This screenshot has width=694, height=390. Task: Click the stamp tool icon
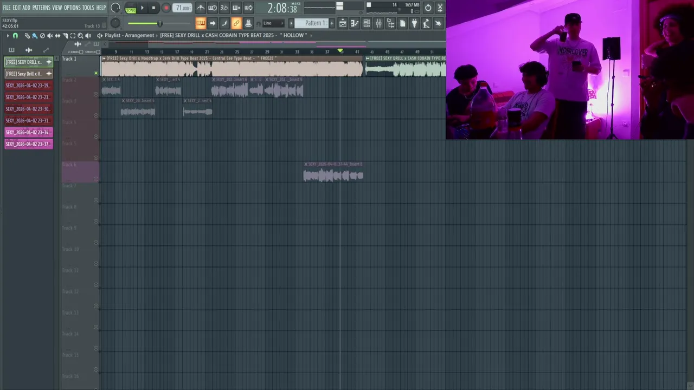[248, 23]
